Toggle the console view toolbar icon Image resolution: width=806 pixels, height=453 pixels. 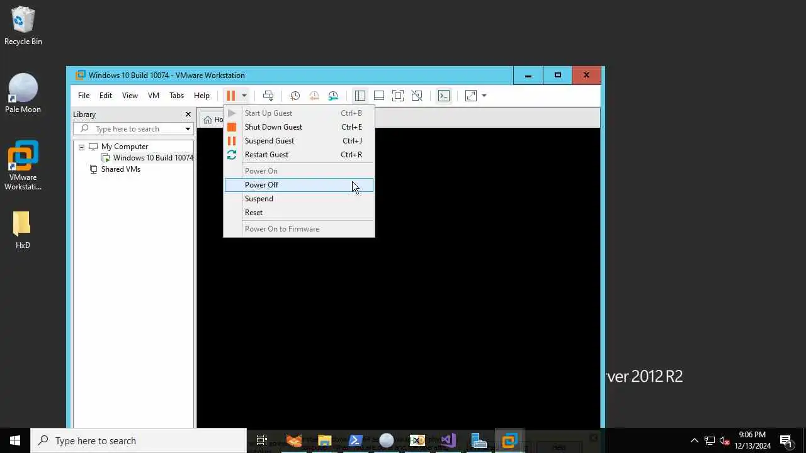coord(444,96)
